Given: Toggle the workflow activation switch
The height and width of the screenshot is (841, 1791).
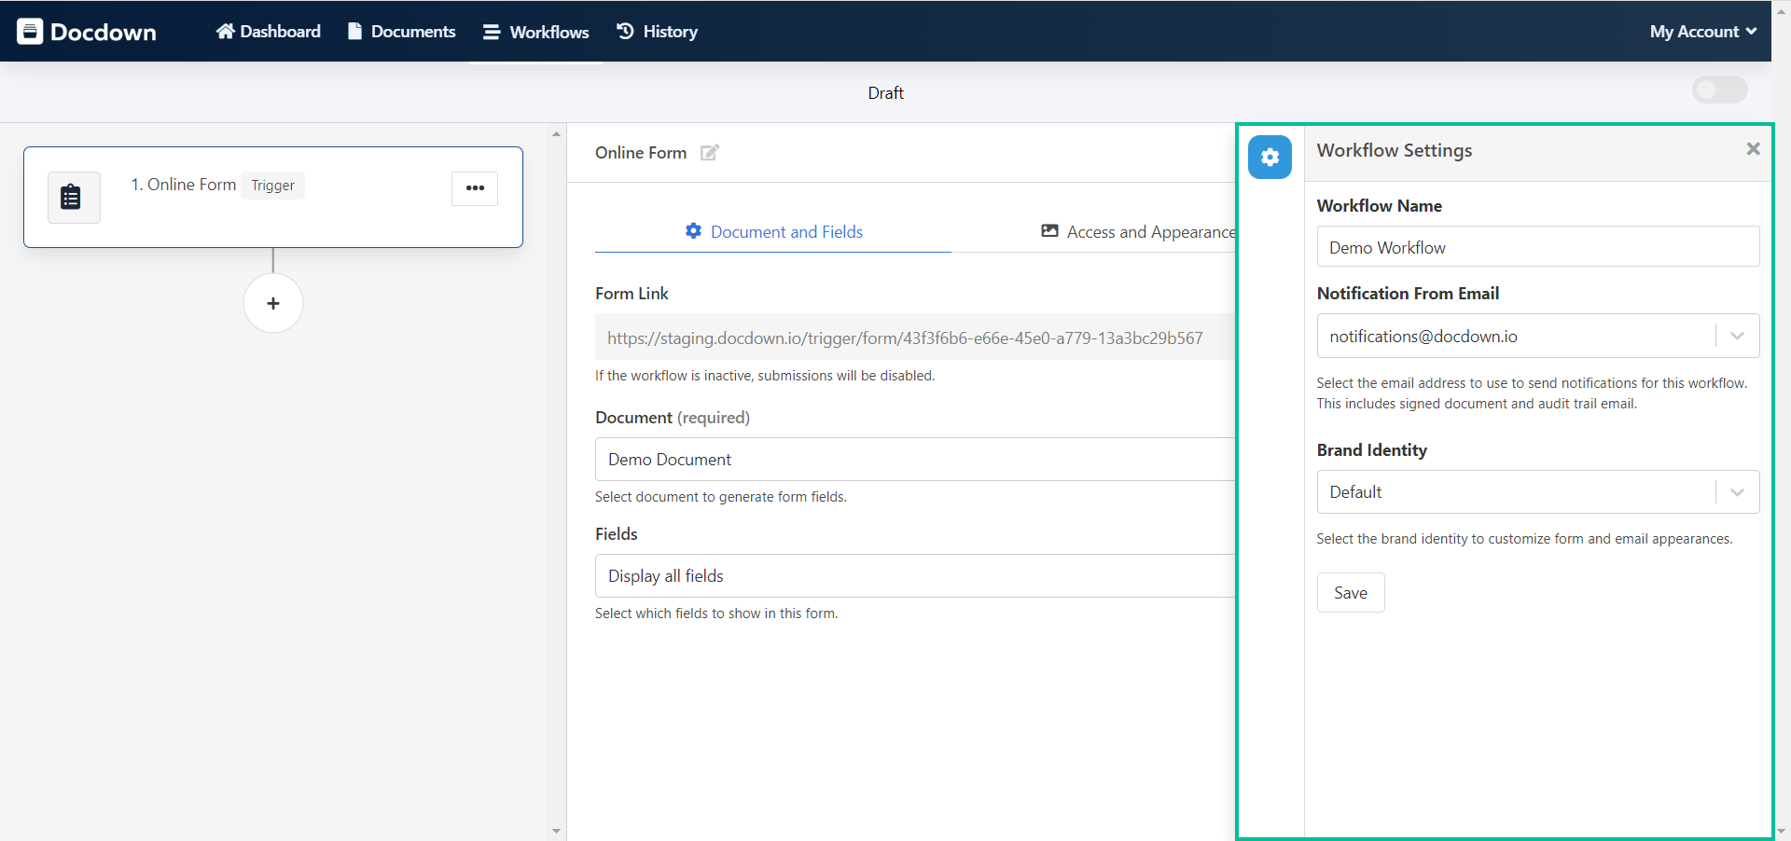Looking at the screenshot, I should 1719,90.
